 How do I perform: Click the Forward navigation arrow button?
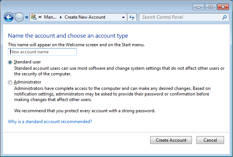pyautogui.click(x=19, y=17)
